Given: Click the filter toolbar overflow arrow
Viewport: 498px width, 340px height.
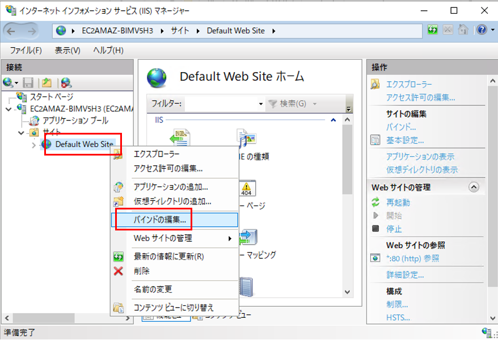Looking at the screenshot, I should coord(349,108).
